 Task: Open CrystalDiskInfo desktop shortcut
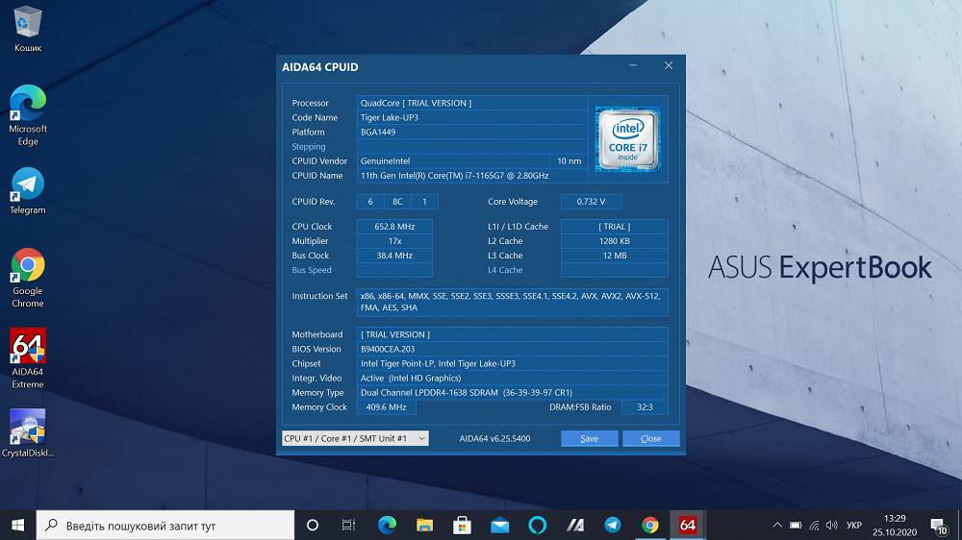tap(28, 433)
